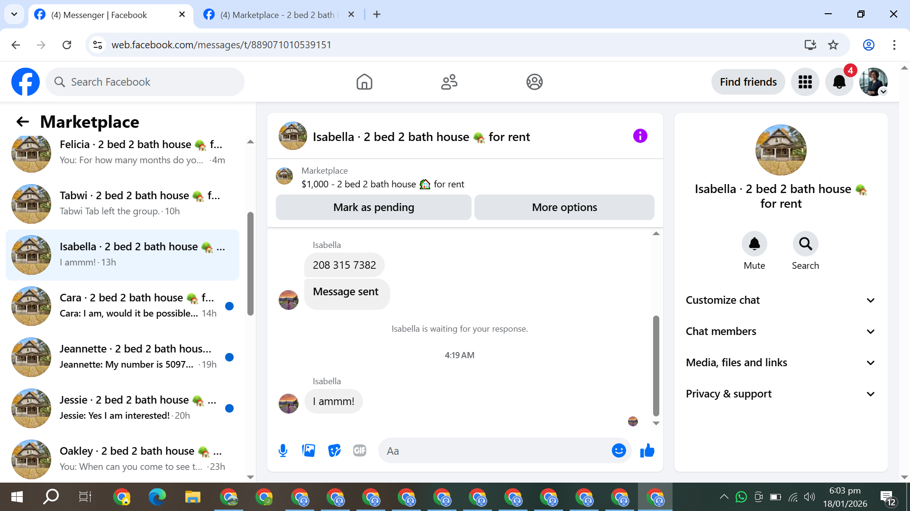Click the voice clip microphone icon

(283, 450)
